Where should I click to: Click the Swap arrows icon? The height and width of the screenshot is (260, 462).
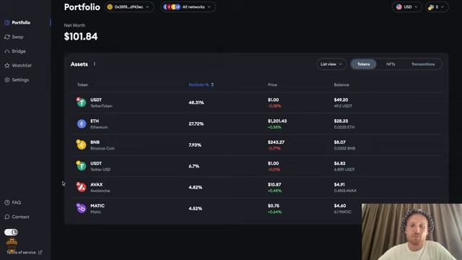coord(7,37)
